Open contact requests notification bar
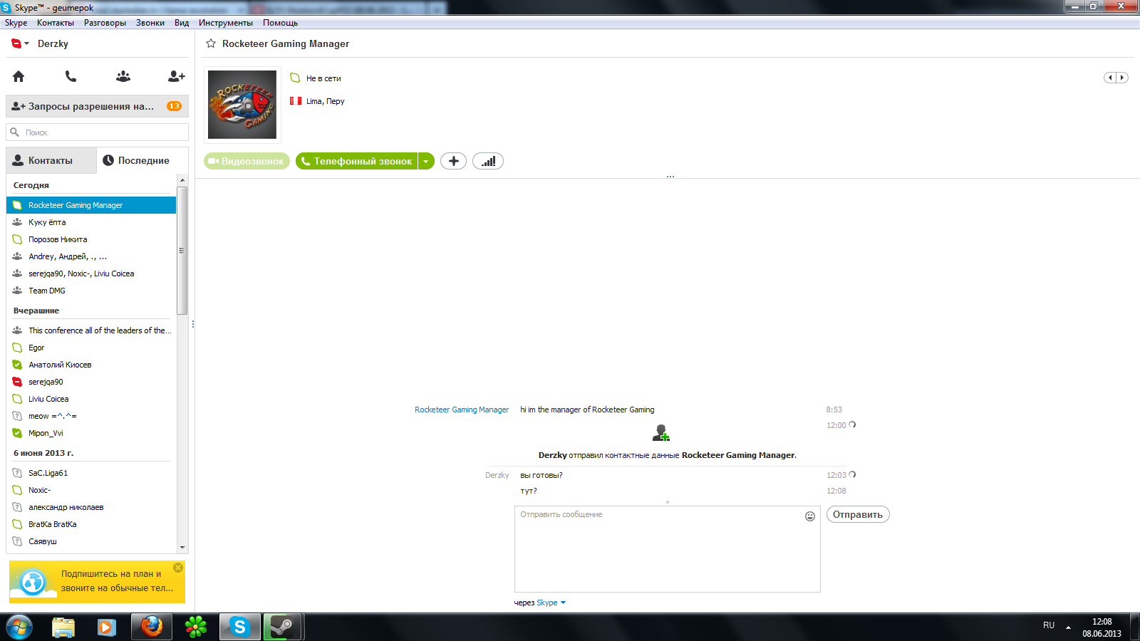This screenshot has width=1140, height=641. click(98, 106)
